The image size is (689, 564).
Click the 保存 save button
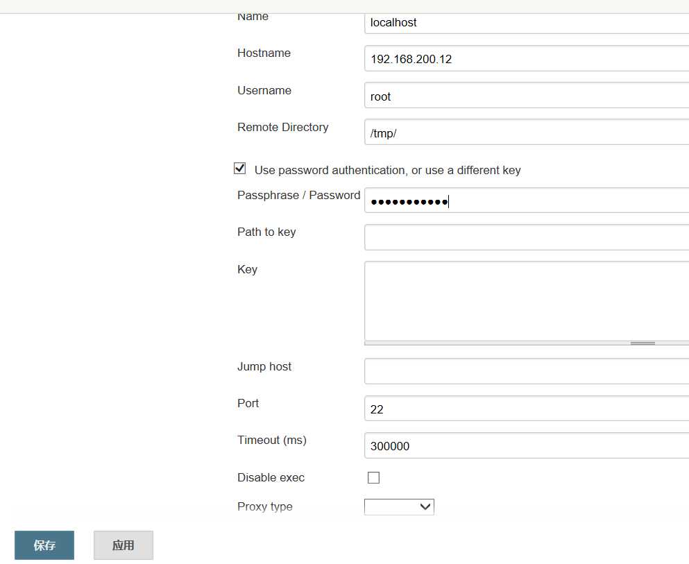[x=44, y=545]
